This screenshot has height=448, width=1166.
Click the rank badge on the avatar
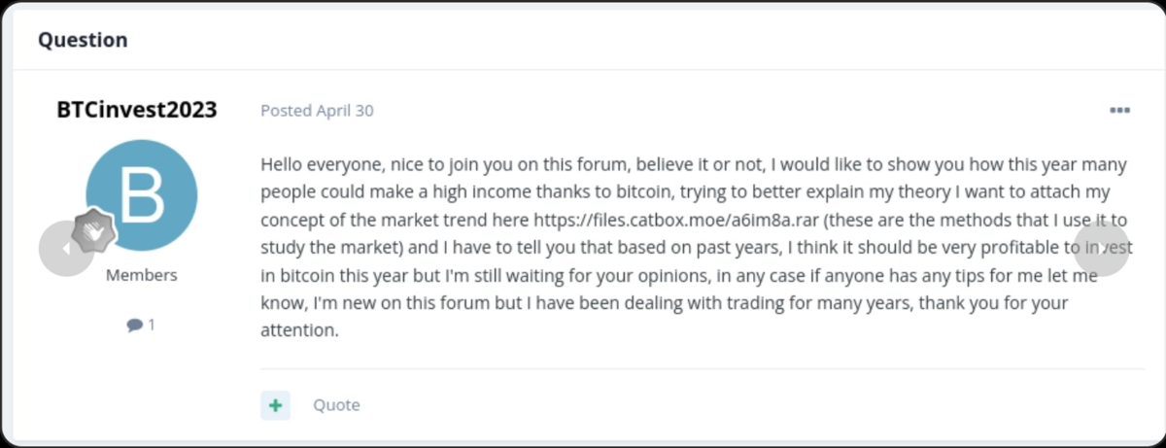point(95,230)
